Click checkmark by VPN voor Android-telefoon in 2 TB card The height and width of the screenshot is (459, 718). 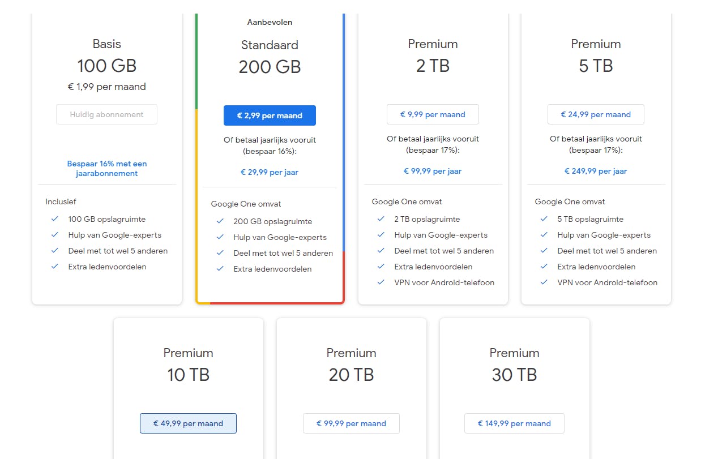coord(381,282)
